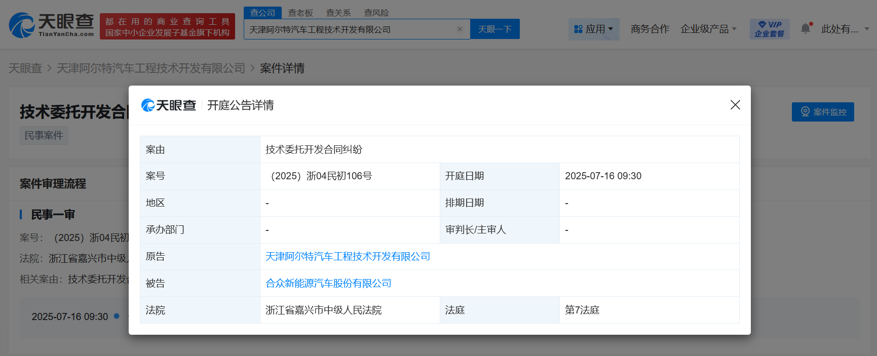Select 开庭日期 value 2025-07-16 09:30 in dialog
This screenshot has height=356, width=877.
[650, 176]
